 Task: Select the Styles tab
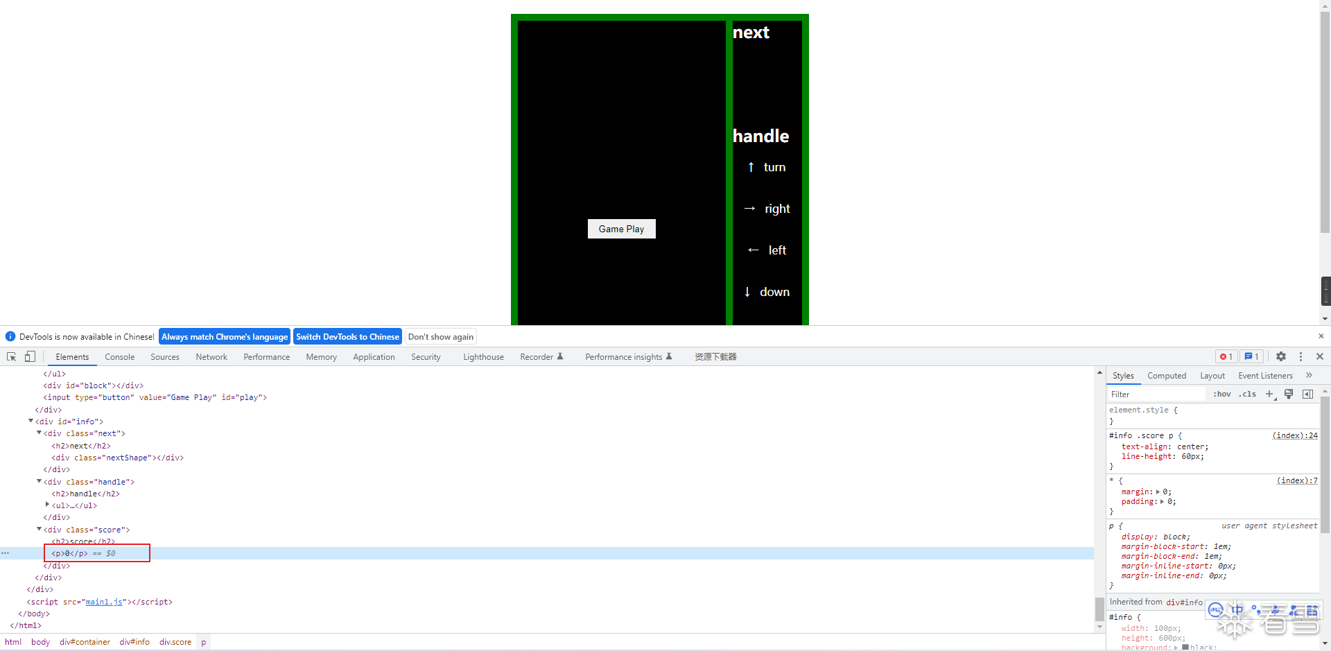click(1123, 376)
